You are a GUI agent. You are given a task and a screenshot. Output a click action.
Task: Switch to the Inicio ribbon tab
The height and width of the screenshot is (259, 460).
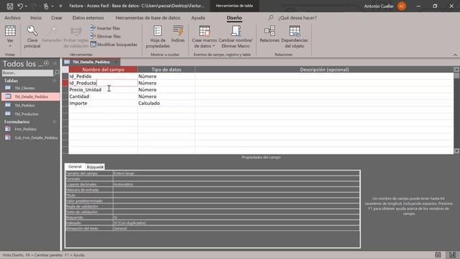pyautogui.click(x=36, y=18)
